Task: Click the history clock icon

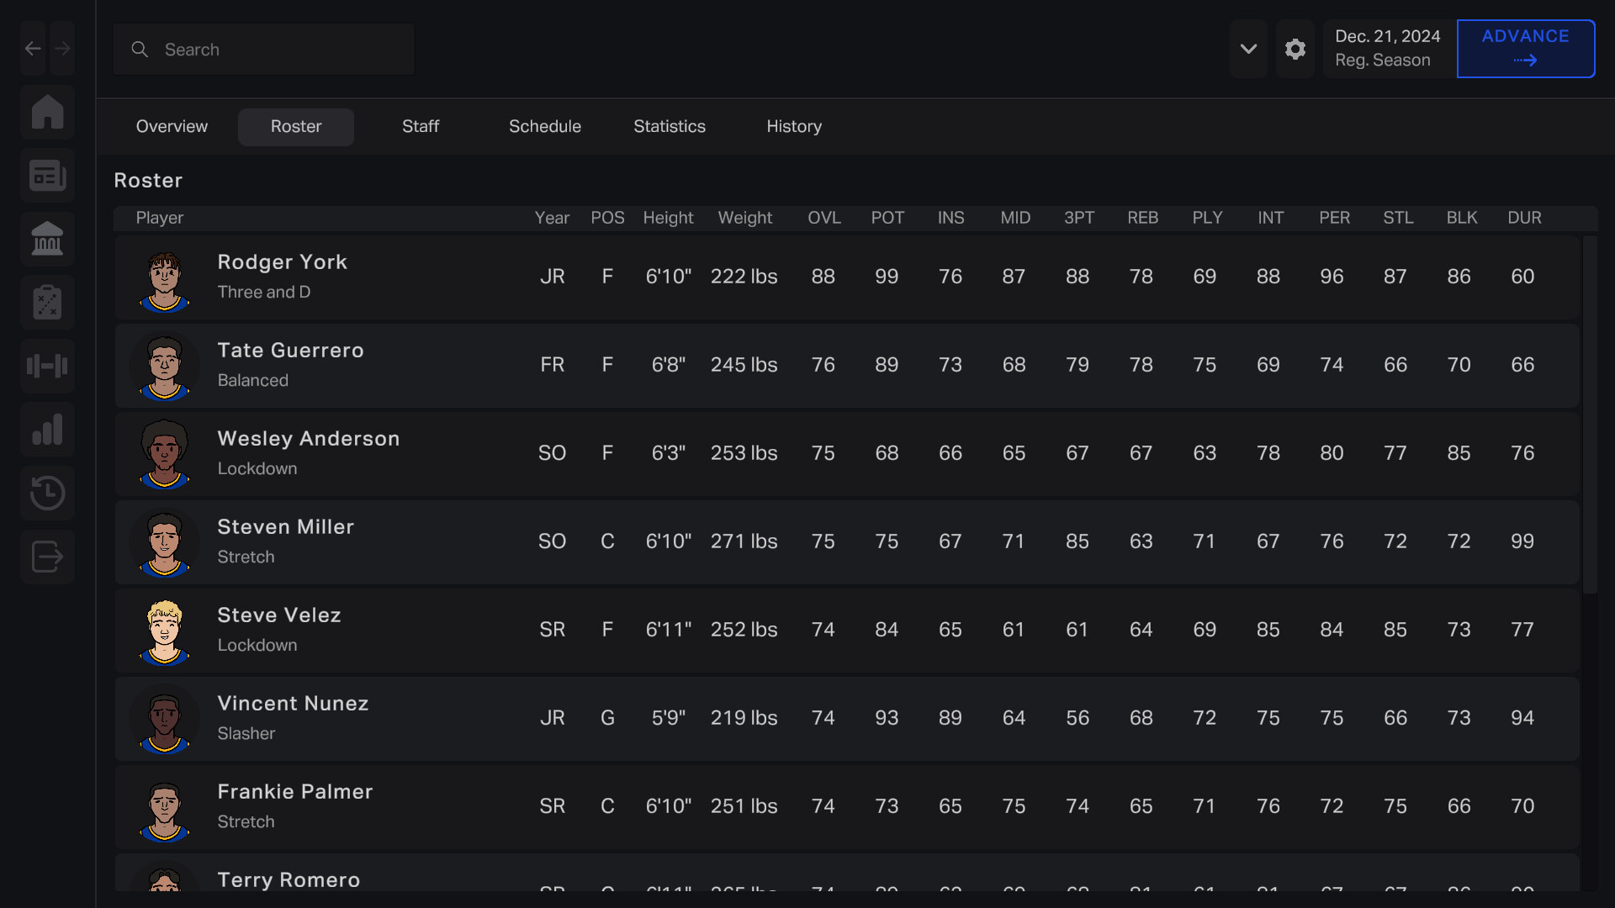Action: click(47, 493)
